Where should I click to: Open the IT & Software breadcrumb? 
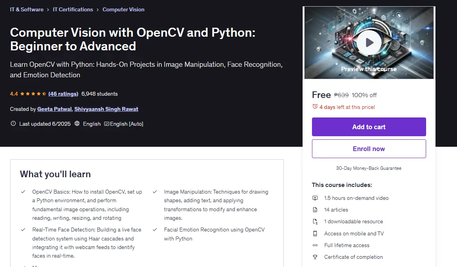(x=27, y=9)
